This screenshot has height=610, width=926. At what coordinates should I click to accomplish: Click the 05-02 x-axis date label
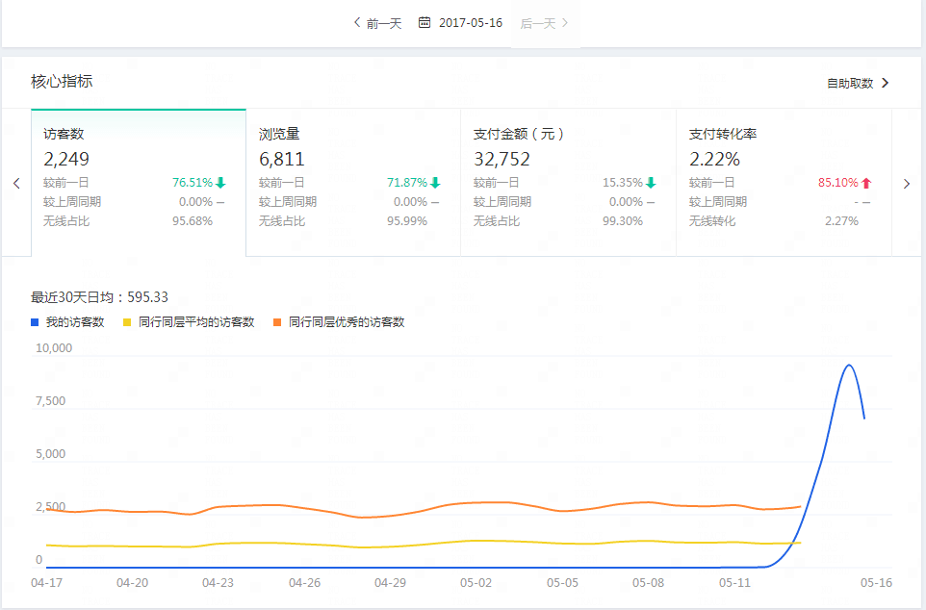pyautogui.click(x=476, y=582)
